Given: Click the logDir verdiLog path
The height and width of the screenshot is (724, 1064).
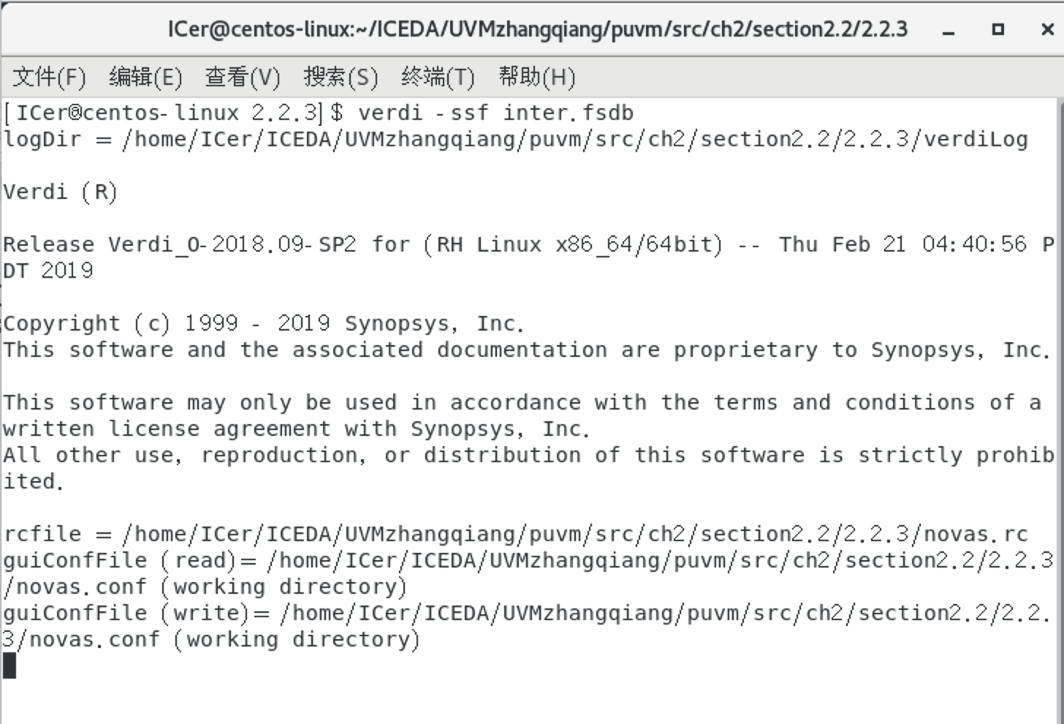Looking at the screenshot, I should coord(512,138).
